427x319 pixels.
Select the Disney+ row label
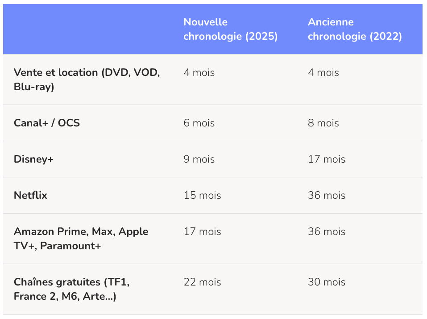[x=33, y=159]
